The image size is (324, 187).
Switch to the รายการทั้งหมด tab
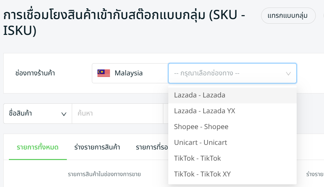click(38, 147)
